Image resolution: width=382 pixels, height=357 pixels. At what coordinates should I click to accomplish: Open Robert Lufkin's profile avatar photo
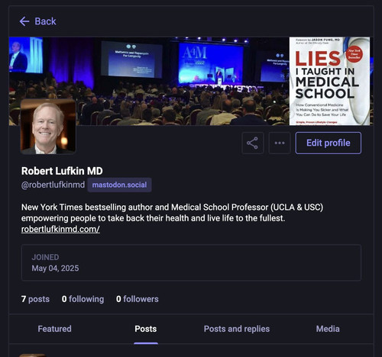coord(48,127)
